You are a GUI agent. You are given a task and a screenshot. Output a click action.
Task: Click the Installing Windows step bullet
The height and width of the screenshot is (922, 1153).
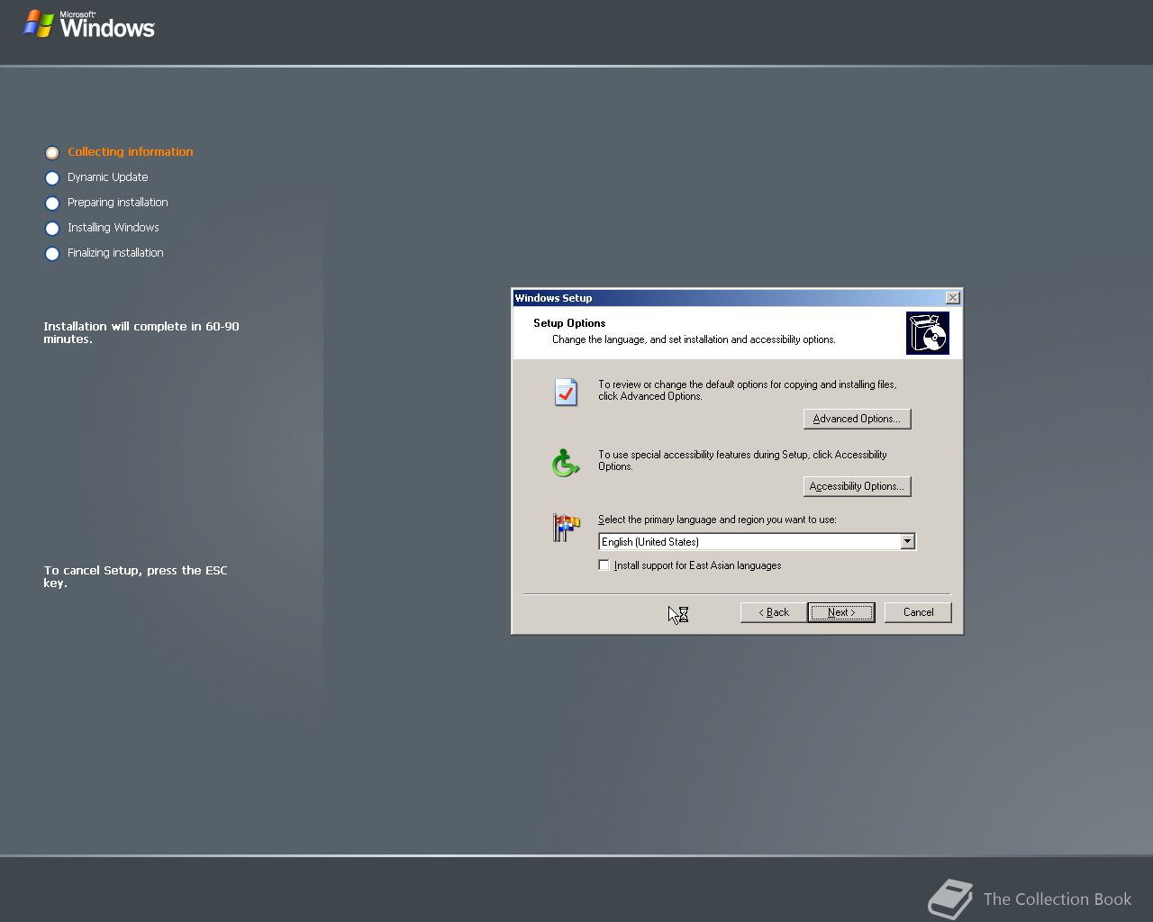(x=52, y=229)
